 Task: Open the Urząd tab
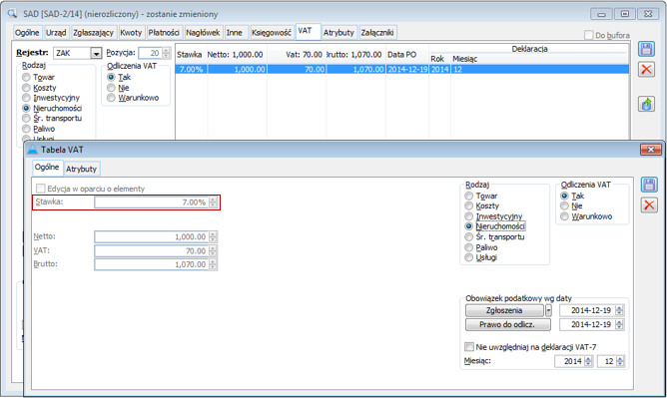pos(56,32)
